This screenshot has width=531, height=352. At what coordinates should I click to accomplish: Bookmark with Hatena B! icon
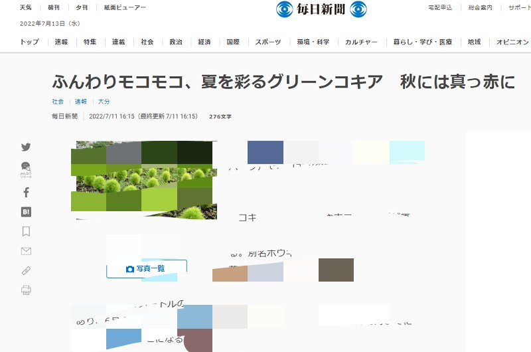coord(26,212)
